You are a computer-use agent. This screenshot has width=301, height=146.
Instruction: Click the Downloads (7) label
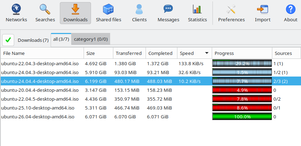(x=33, y=40)
